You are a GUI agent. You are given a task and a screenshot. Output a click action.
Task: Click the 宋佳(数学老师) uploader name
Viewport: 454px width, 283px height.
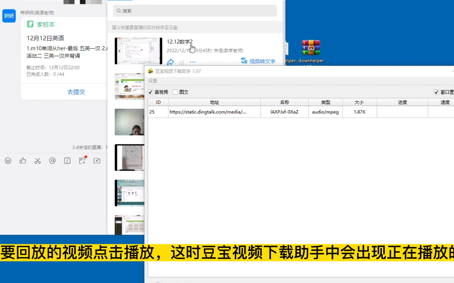(x=228, y=51)
